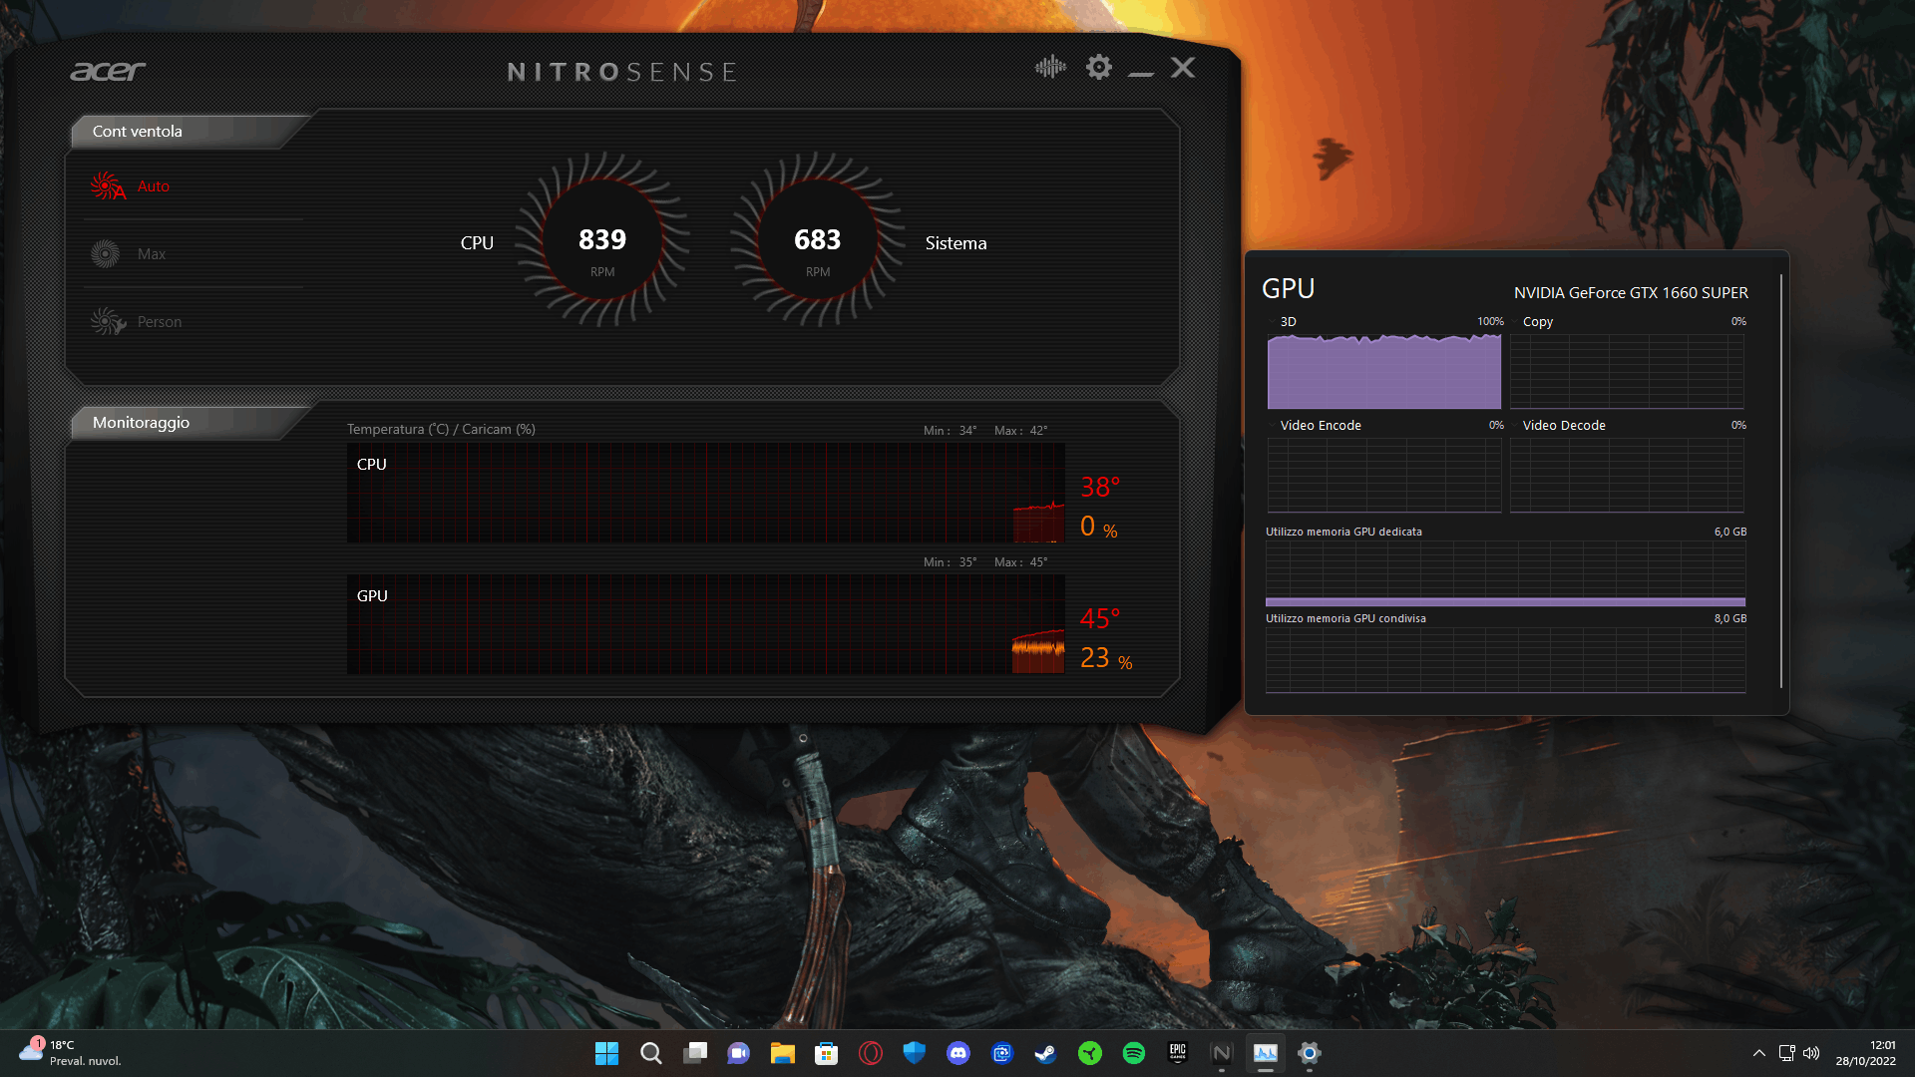Click the CPU temperature value 38°
Screen dimensions: 1915x1077
coord(1100,487)
